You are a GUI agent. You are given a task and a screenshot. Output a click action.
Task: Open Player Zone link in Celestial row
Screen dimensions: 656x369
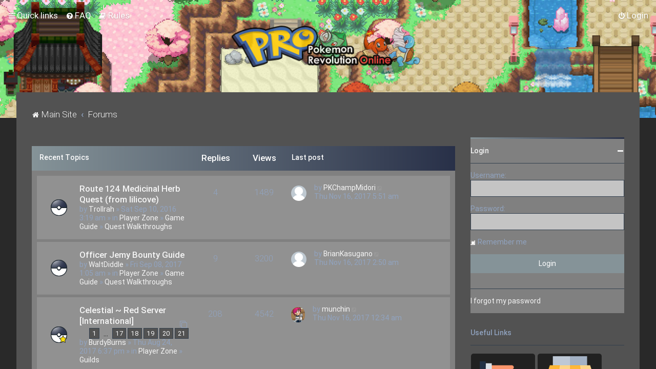157,351
